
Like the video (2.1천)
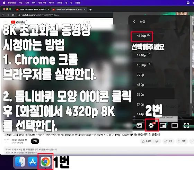(146, 141)
